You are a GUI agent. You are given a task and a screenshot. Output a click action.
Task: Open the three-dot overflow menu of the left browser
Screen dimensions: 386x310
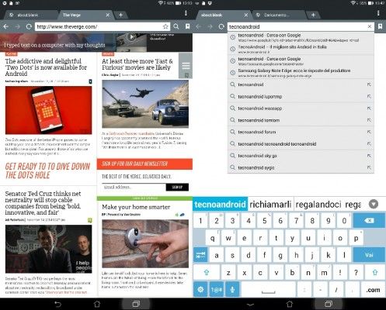point(186,13)
